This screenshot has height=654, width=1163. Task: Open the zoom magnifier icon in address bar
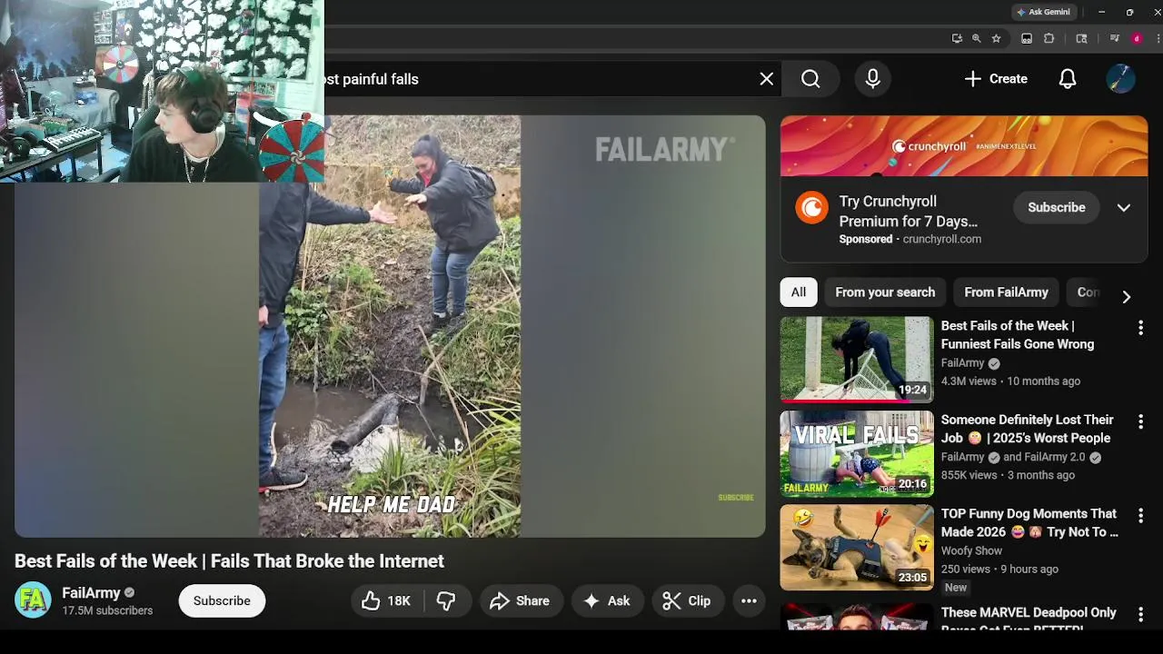(977, 38)
